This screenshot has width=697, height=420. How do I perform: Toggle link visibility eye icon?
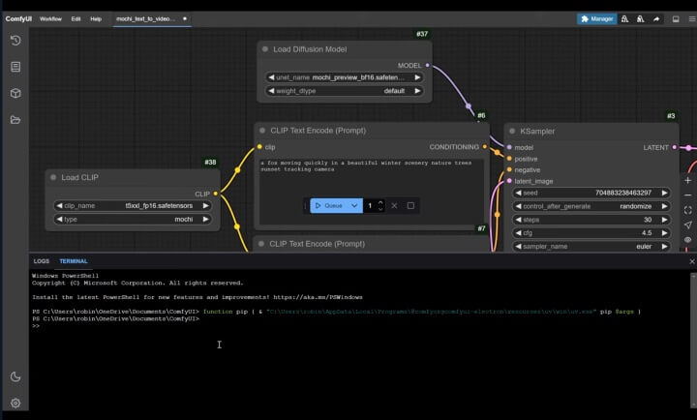[688, 240]
